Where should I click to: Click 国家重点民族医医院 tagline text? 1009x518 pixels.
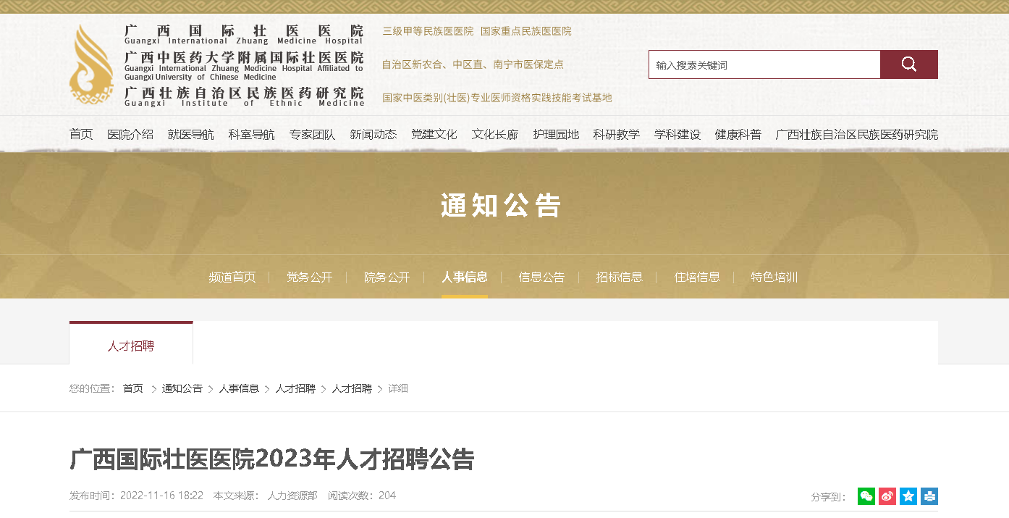pos(526,31)
